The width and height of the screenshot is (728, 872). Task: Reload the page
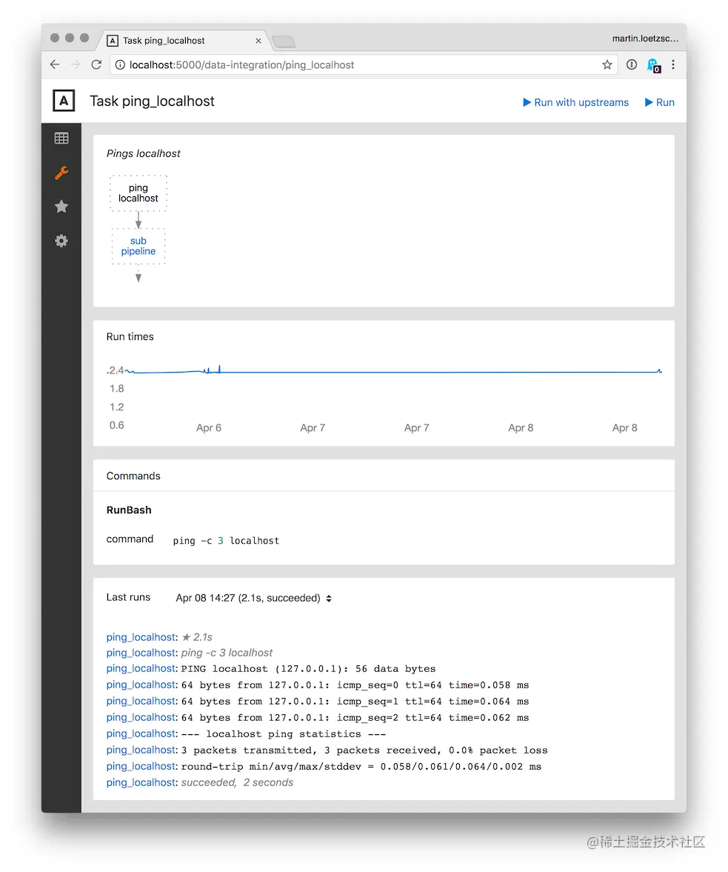click(x=96, y=64)
